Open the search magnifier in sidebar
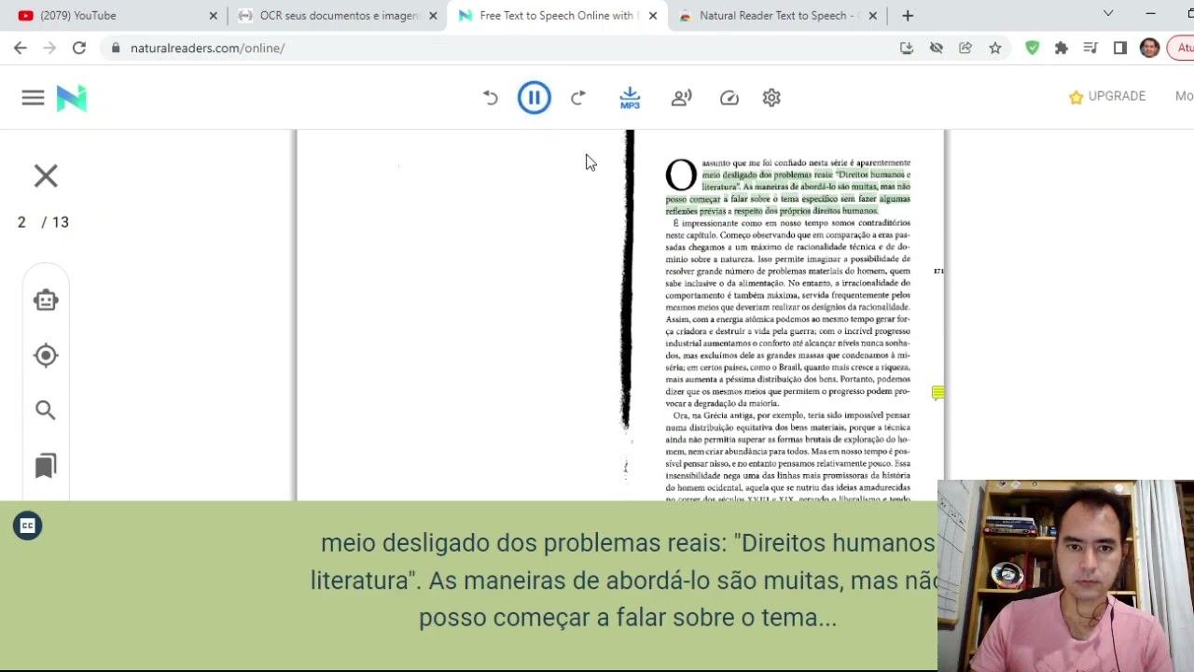 tap(46, 410)
